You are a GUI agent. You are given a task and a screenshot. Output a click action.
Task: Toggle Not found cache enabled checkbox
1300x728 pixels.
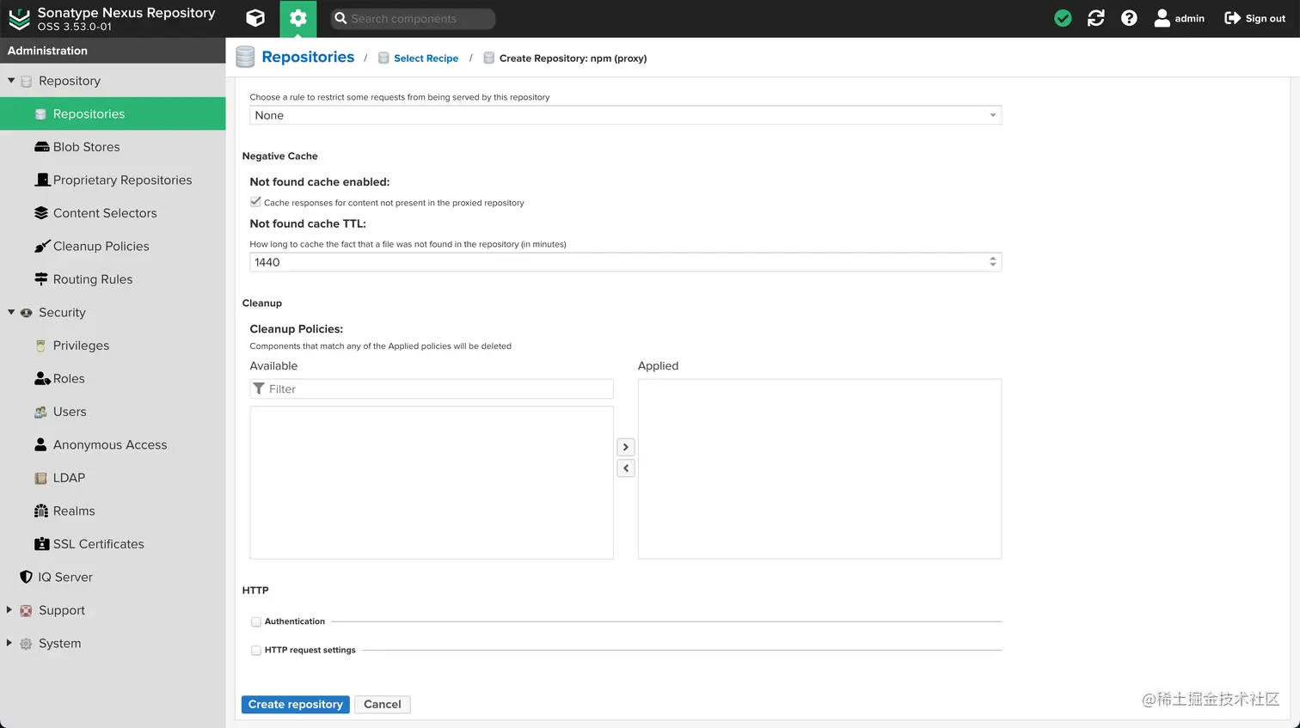coord(255,202)
